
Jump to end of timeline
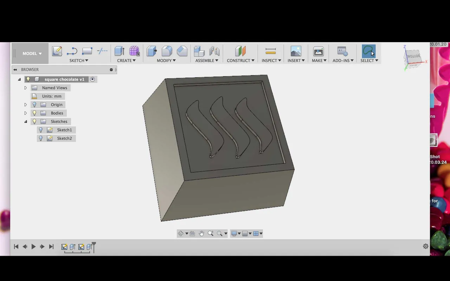pyautogui.click(x=51, y=247)
